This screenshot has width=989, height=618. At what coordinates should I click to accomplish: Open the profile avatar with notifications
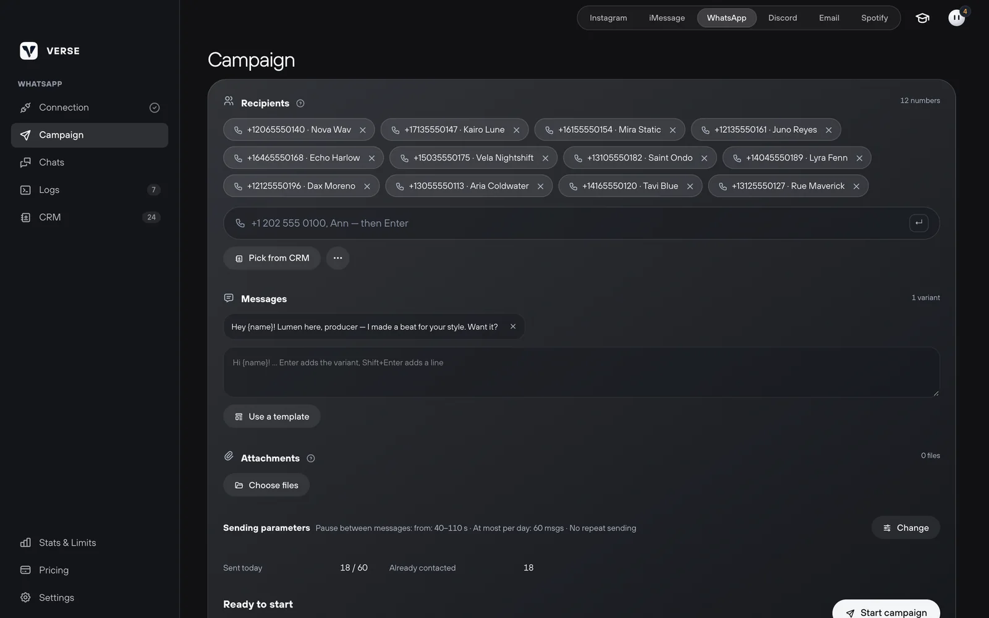pos(956,18)
